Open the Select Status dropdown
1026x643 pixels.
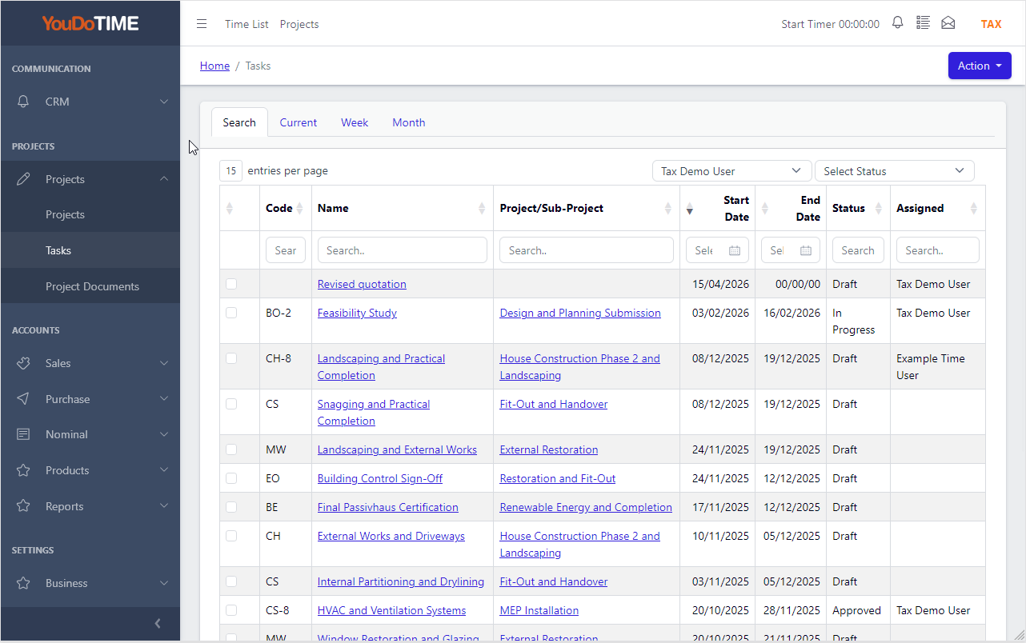pyautogui.click(x=894, y=171)
